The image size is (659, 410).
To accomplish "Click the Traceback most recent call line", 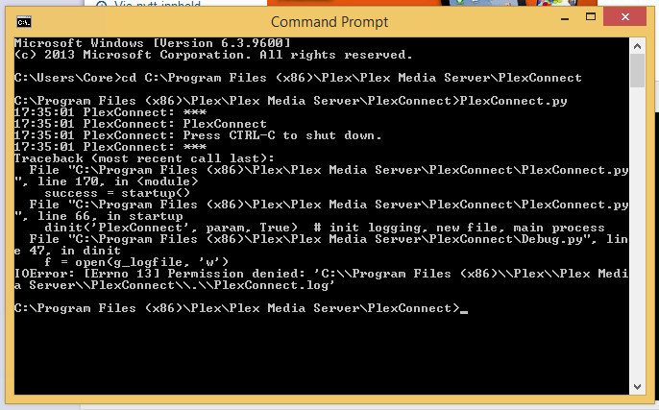I will coord(144,158).
